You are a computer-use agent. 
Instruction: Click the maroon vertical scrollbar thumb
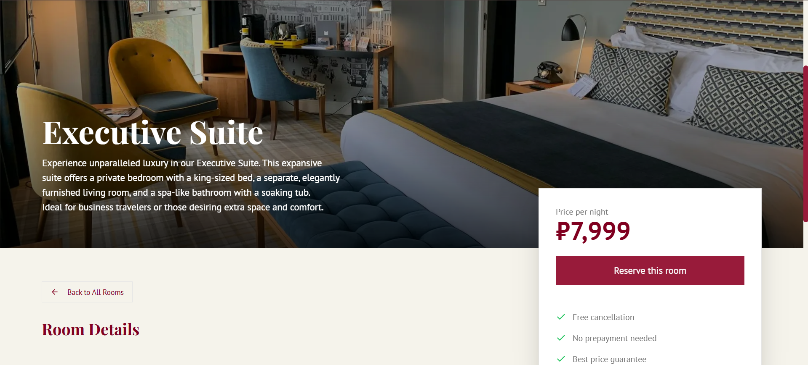(805, 144)
